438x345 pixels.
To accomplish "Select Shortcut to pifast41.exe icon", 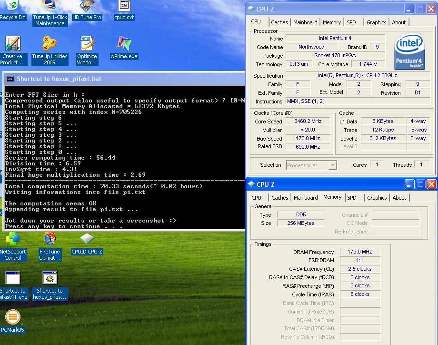I will (x=12, y=285).
